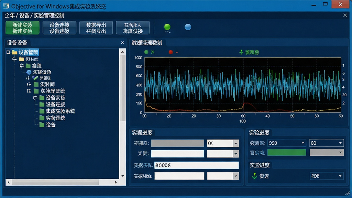Expand the 实施理统统 tree node
Viewport: 352px width, 198px height.
[x=29, y=91]
